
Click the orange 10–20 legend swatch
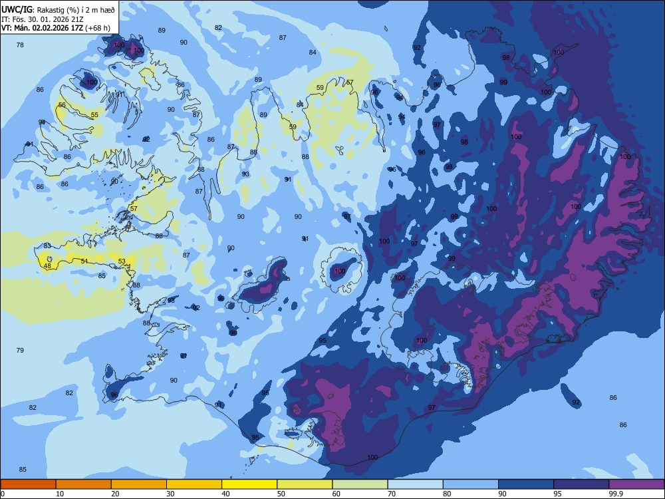point(84,484)
